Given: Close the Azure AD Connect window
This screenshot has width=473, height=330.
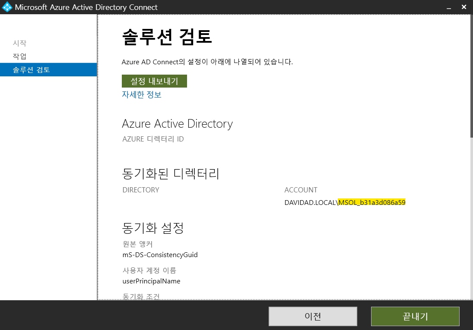Looking at the screenshot, I should coord(464,7).
